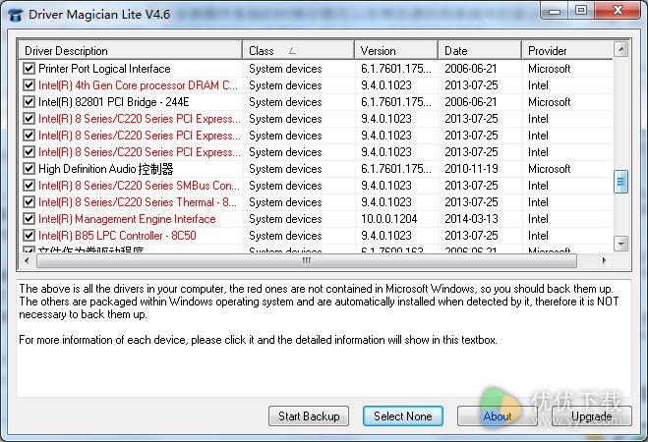The image size is (648, 442).
Task: Toggle Intel B85 LPC Controller - 8C50 checkbox
Action: coord(29,235)
